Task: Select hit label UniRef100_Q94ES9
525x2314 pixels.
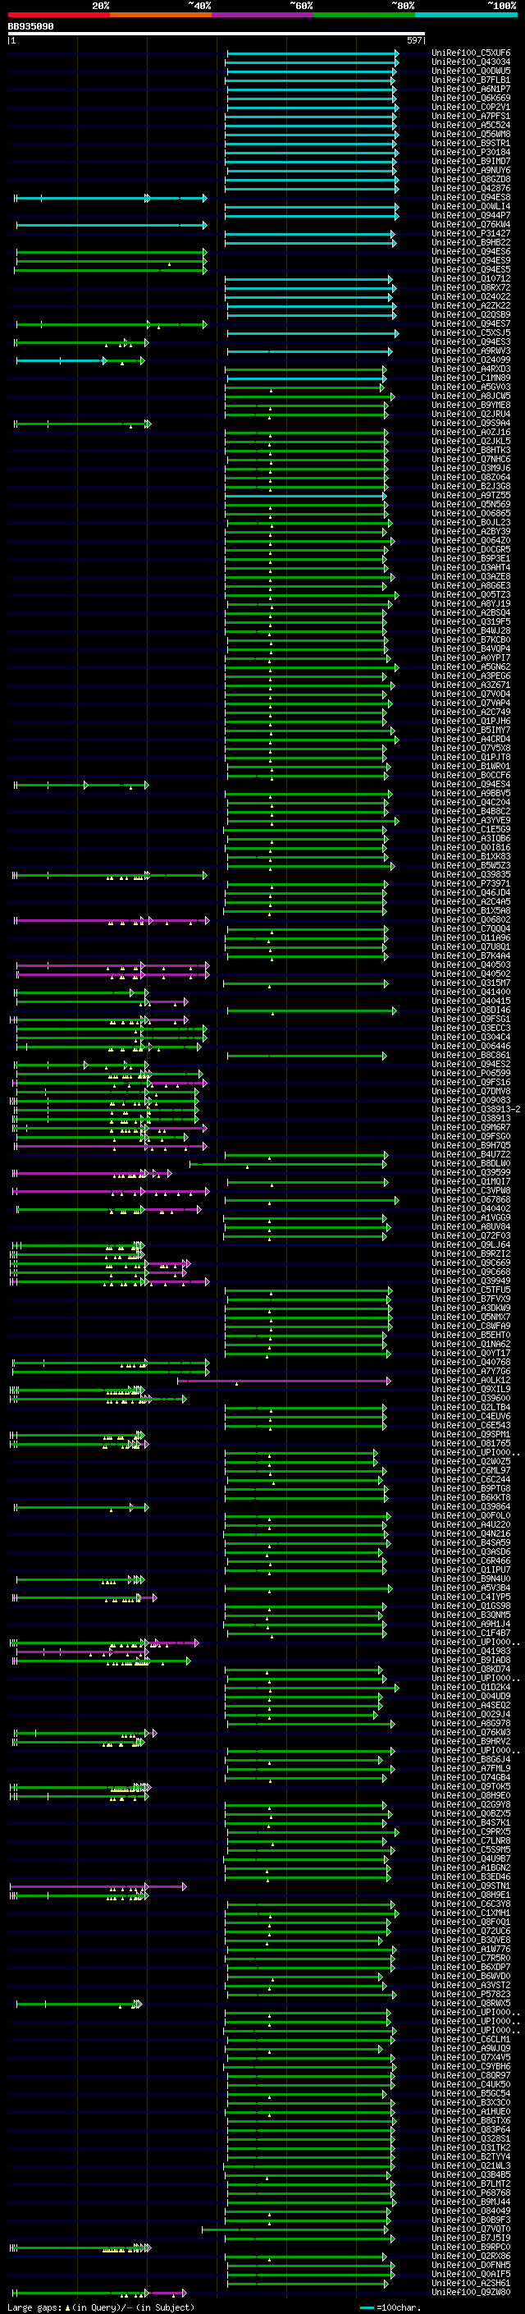Action: point(471,260)
